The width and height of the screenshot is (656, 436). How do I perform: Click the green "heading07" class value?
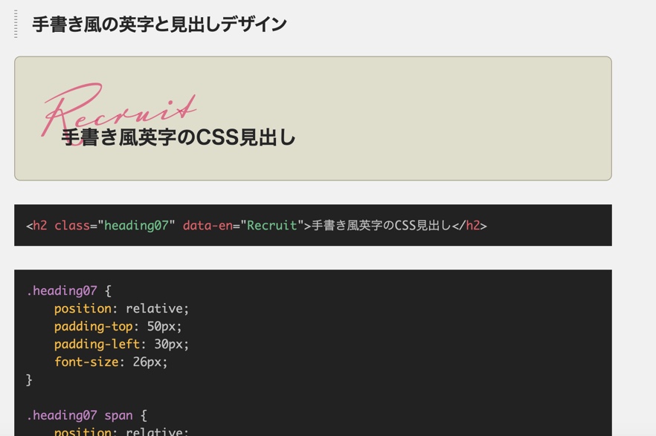click(136, 226)
